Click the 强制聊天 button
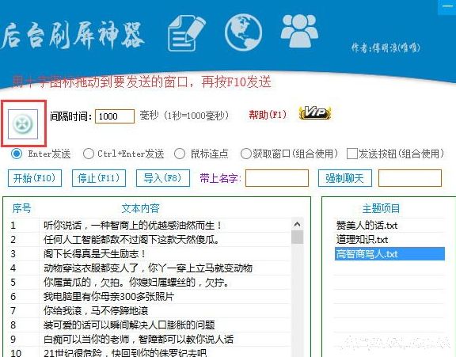This screenshot has height=357, width=456. coord(344,178)
